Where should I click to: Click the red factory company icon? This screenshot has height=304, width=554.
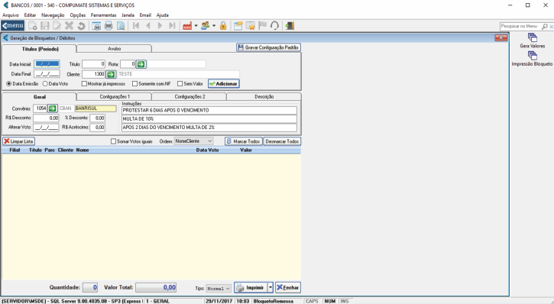click(x=187, y=25)
